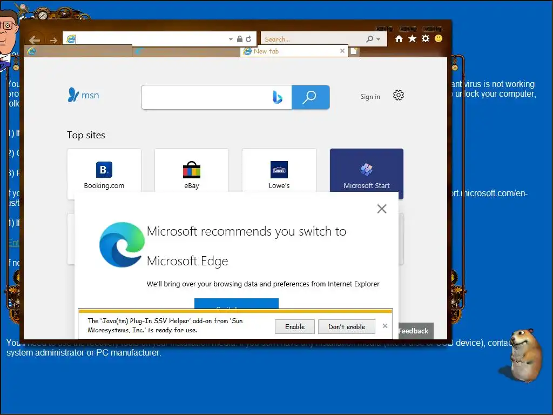The width and height of the screenshot is (553, 415).
Task: Click the 'We'll bring over your browsing data' text
Action: (263, 284)
